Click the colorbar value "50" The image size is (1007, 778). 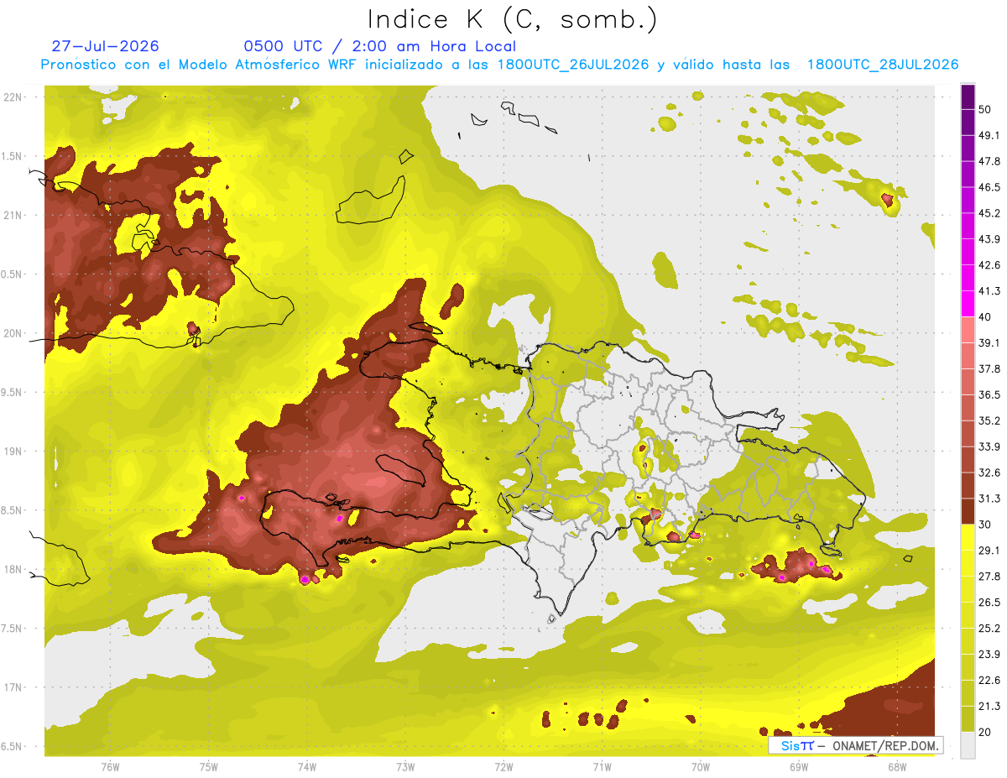coord(985,109)
